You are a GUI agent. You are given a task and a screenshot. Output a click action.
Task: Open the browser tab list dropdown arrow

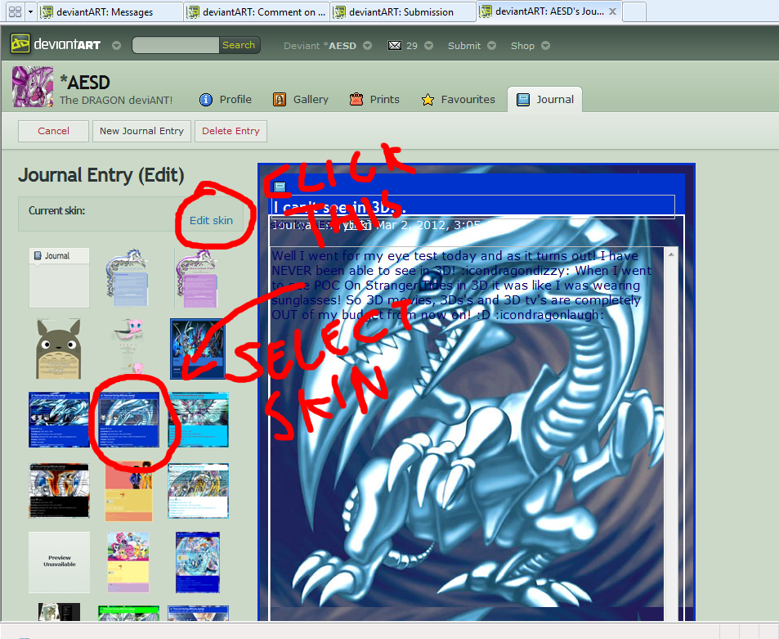pos(30,11)
